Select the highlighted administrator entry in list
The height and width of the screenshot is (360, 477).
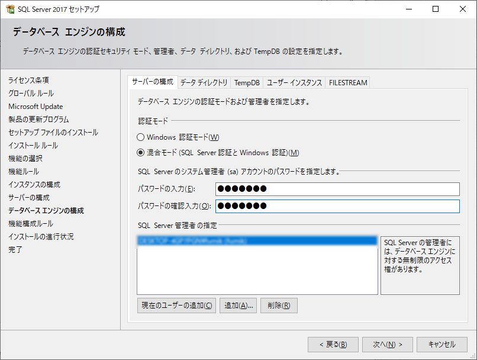click(257, 241)
